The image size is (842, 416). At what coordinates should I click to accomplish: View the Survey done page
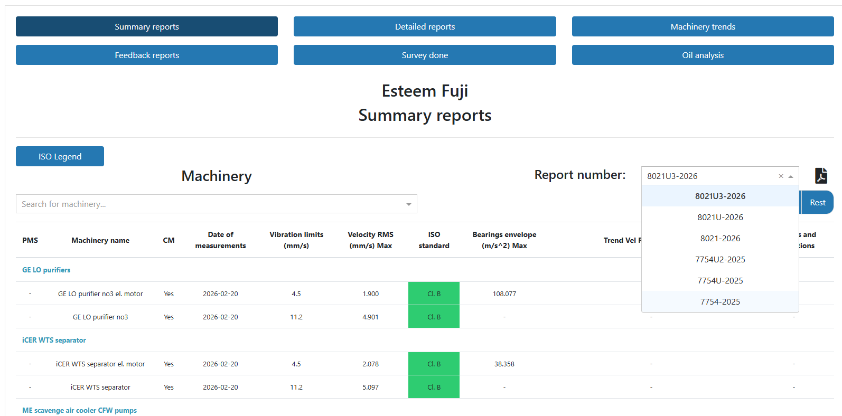425,55
